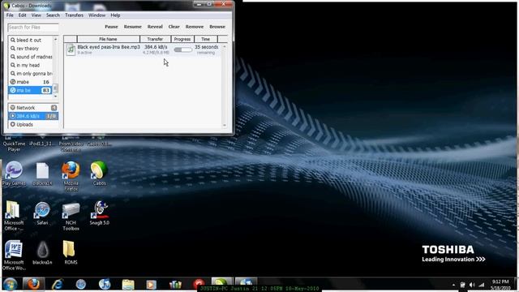Open the volume speaker tray icon
The width and height of the screenshot is (519, 292).
tap(472, 285)
